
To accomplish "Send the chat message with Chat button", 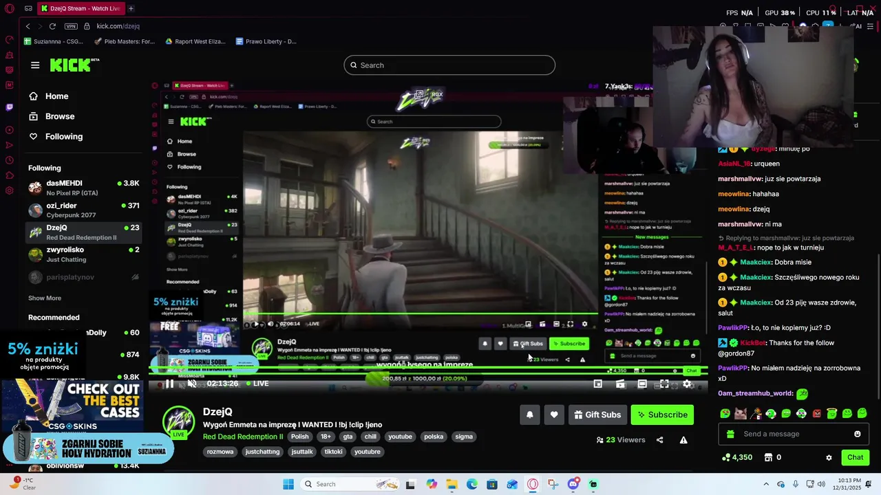I will [x=855, y=457].
